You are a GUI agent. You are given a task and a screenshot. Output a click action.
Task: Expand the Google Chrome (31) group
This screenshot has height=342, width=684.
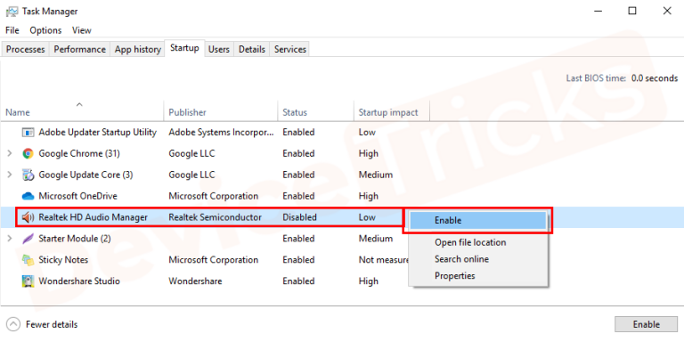coord(10,153)
